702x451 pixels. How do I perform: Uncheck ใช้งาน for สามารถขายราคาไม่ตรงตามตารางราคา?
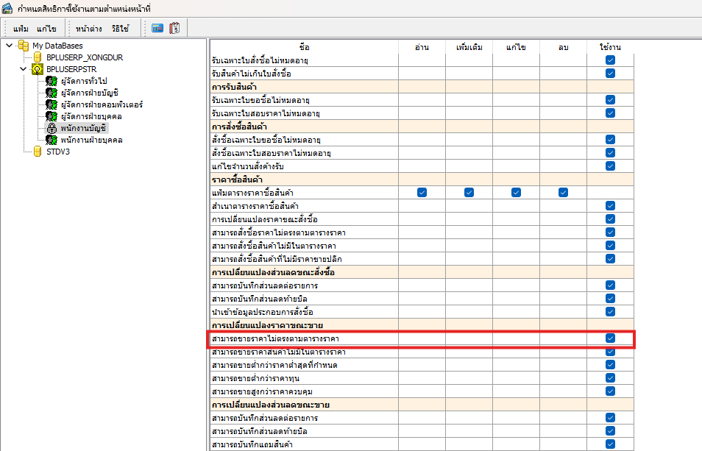coord(610,338)
